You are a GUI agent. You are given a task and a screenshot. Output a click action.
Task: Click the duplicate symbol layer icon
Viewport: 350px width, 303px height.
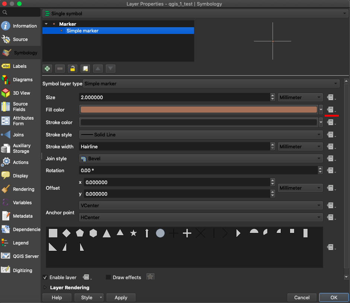[85, 69]
